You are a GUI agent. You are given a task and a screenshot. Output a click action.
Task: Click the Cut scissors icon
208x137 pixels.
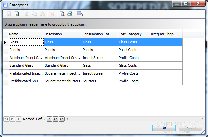point(27,14)
